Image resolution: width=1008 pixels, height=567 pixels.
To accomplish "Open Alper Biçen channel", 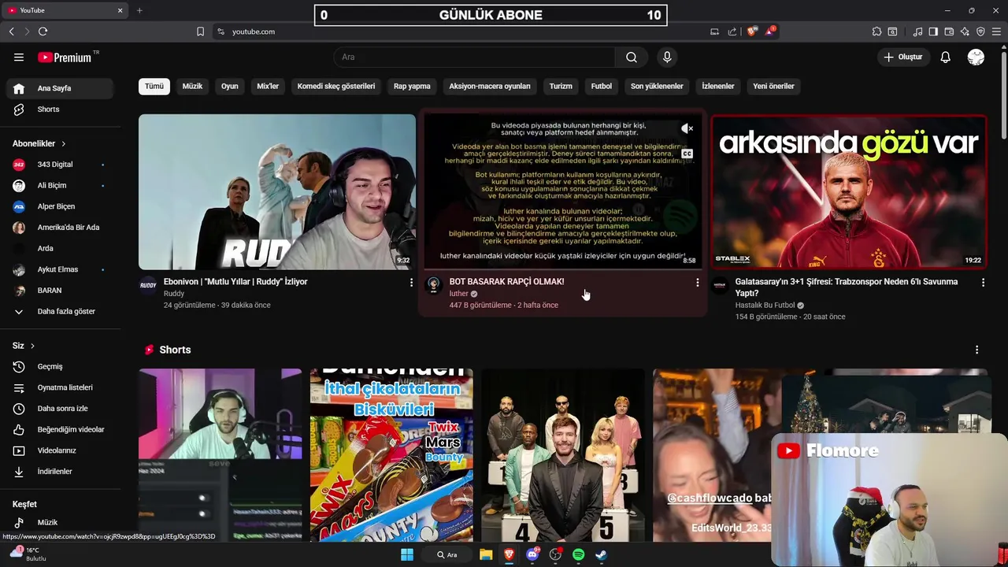I will pyautogui.click(x=59, y=206).
